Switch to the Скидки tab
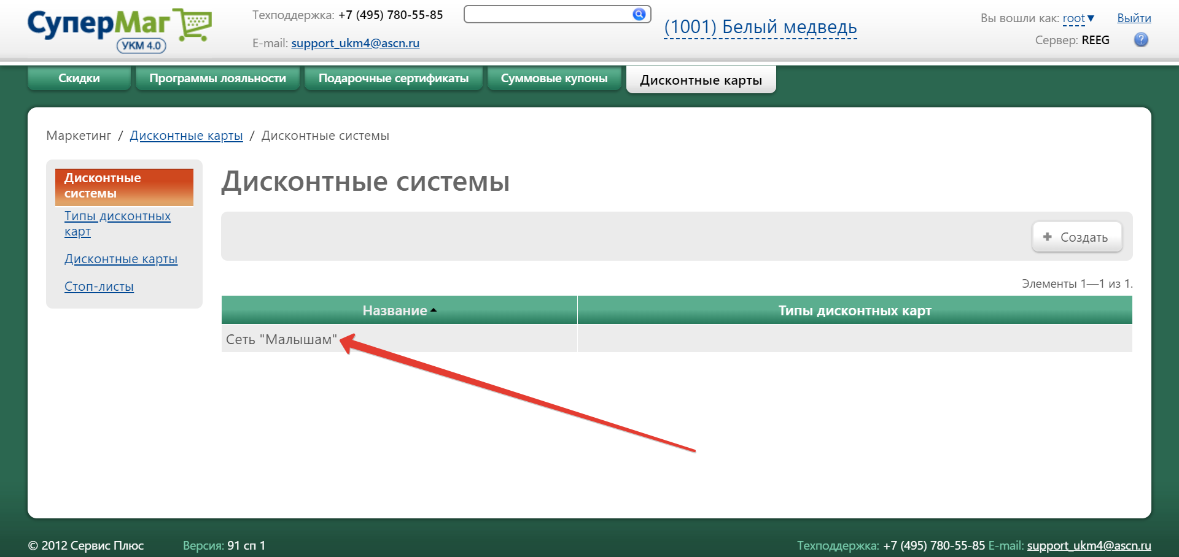This screenshot has height=557, width=1179. coord(79,79)
